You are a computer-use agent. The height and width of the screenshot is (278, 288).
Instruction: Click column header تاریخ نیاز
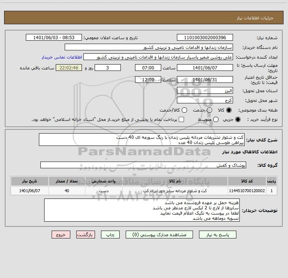click(30, 181)
